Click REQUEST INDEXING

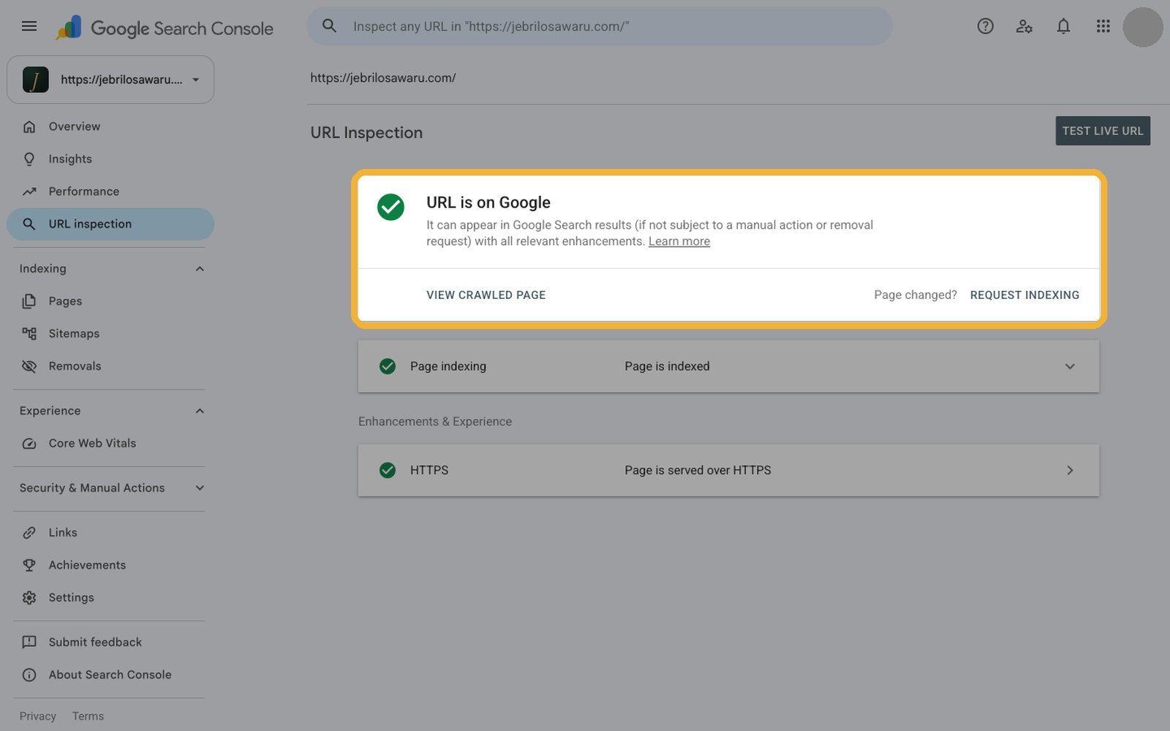coord(1024,295)
